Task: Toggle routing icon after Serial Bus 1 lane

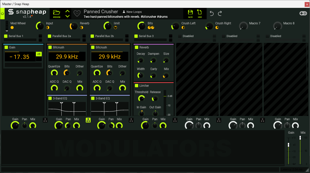Action: pos(45,120)
